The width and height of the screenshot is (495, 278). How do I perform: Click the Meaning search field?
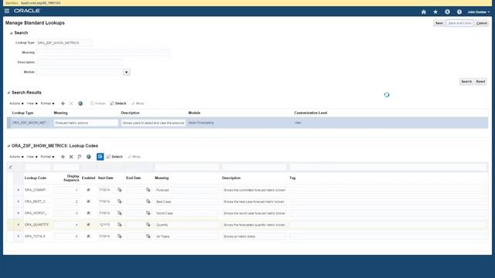point(103,53)
